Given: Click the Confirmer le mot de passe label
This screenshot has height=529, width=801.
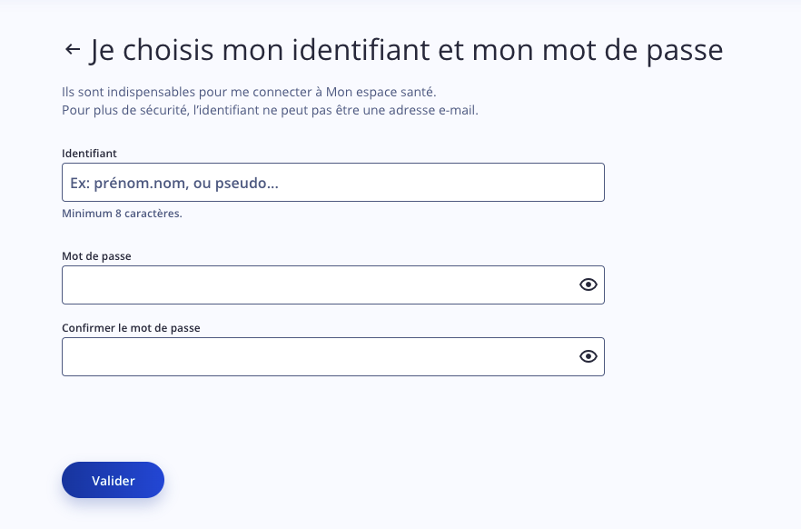Looking at the screenshot, I should coord(131,327).
